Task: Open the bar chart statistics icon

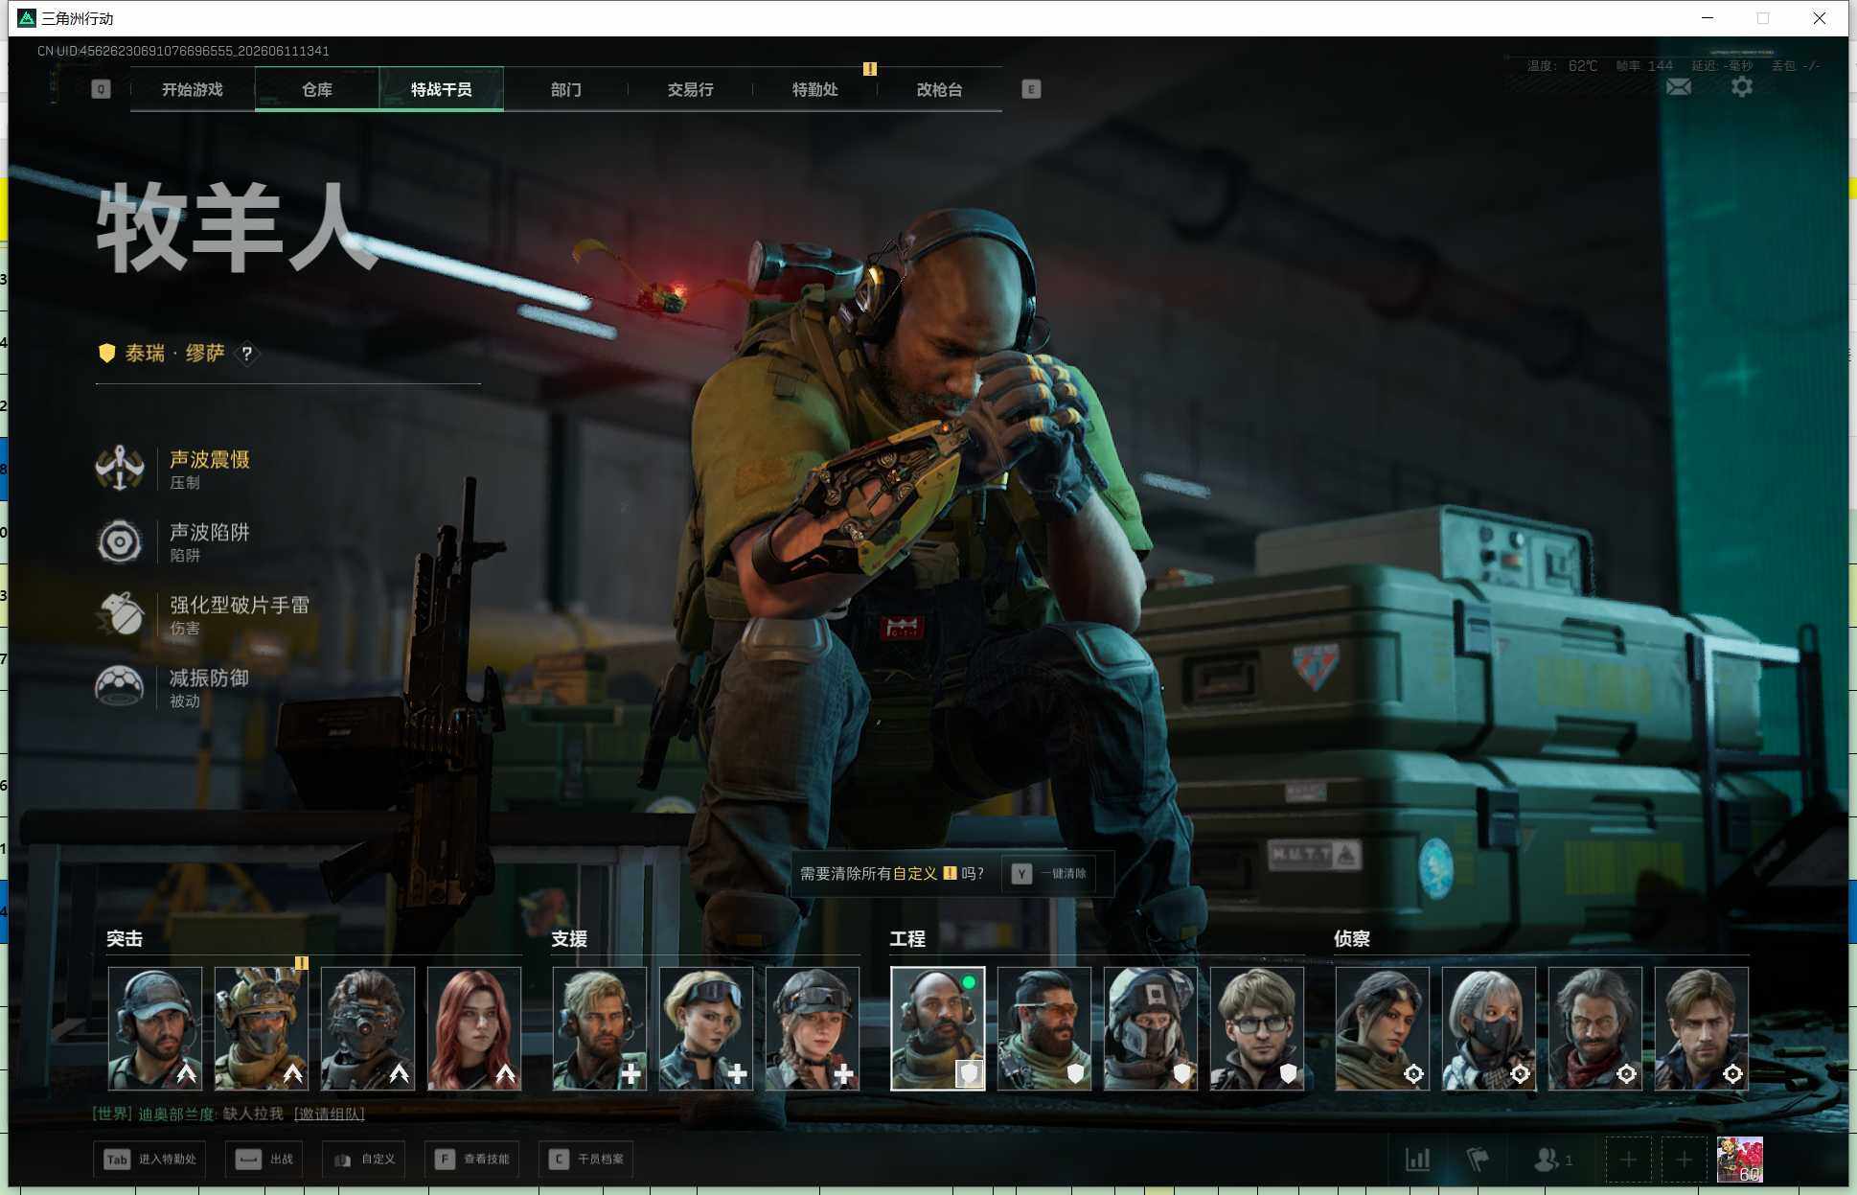Action: (1418, 1160)
